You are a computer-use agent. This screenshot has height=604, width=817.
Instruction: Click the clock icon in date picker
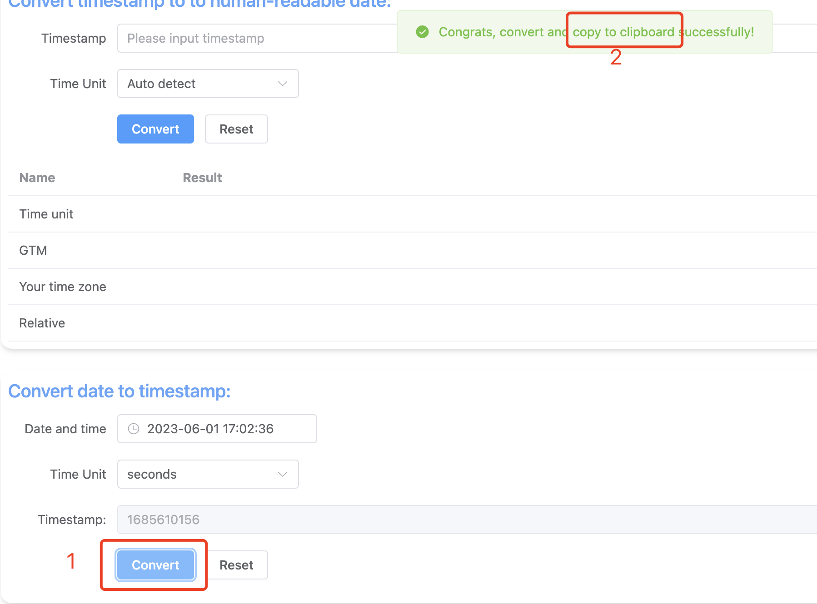[133, 428]
